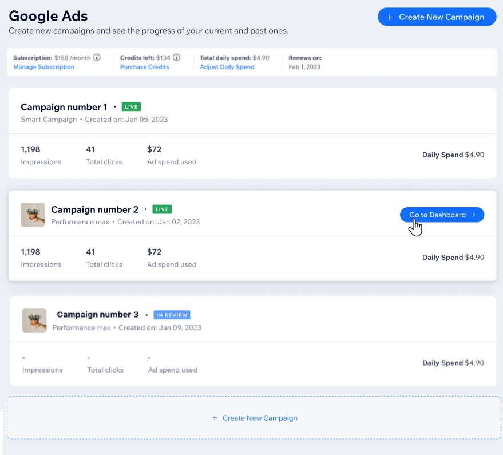
Task: Click the LIVE badge on Campaign number 2
Action: tap(163, 209)
